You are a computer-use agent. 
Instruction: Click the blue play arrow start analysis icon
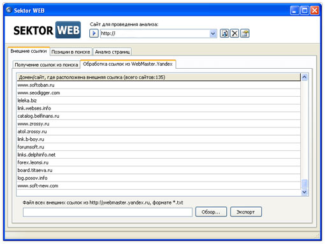(x=94, y=33)
